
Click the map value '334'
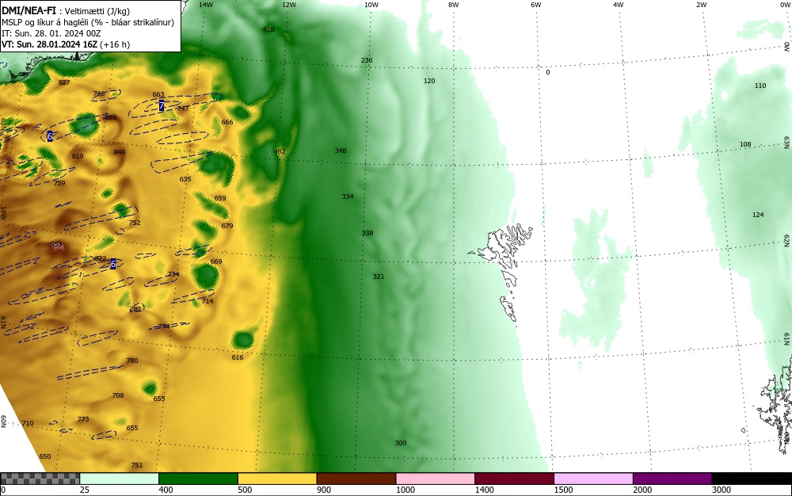[x=348, y=196]
